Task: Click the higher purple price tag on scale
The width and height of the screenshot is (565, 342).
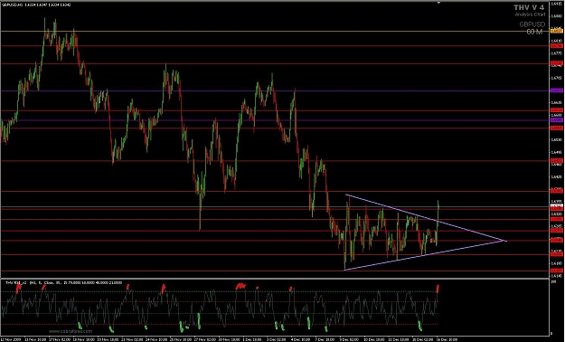Action: point(557,90)
